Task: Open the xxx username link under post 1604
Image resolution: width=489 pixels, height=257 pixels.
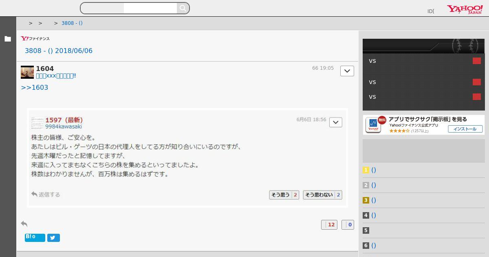Action: [x=56, y=76]
